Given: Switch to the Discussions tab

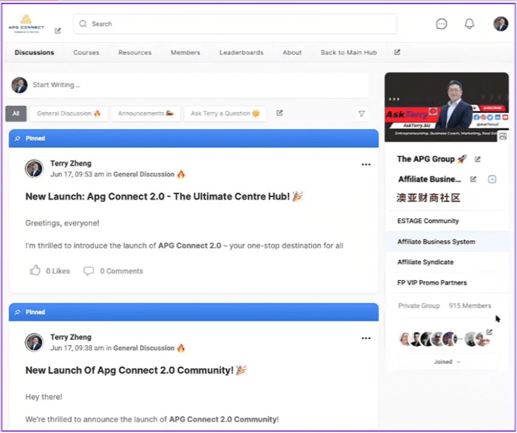Looking at the screenshot, I should click(x=34, y=52).
